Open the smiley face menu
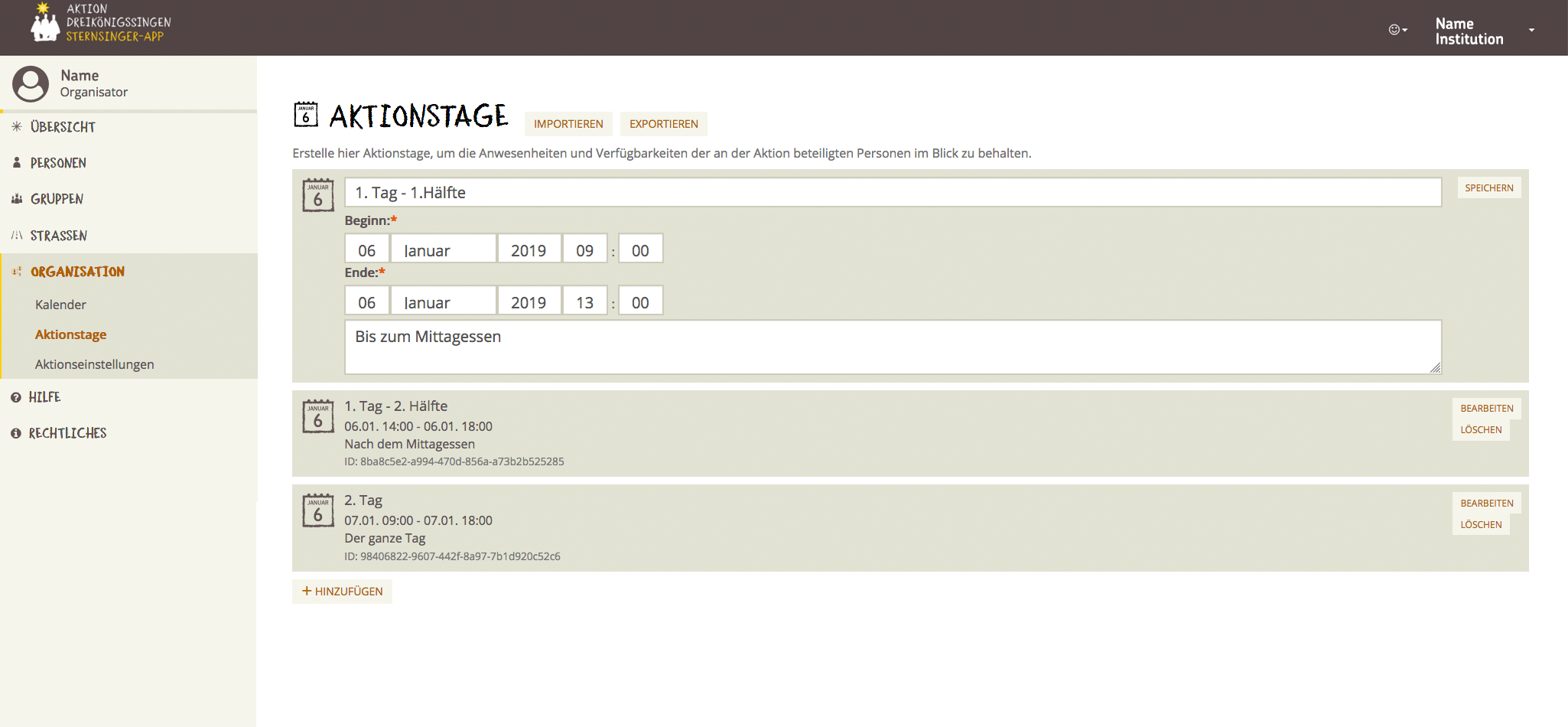Image resolution: width=1568 pixels, height=727 pixels. tap(1397, 30)
